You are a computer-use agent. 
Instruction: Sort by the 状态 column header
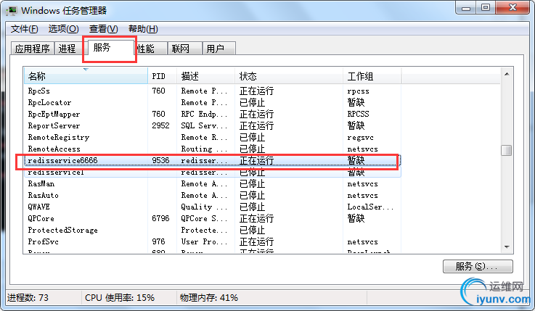[289, 76]
